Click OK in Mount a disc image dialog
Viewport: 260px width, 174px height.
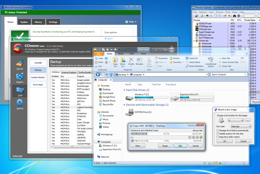tap(225, 141)
